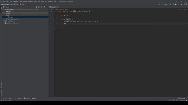Image resolution: width=188 pixels, height=105 pixels.
Task: Collapse the src folder
Action: point(5,15)
